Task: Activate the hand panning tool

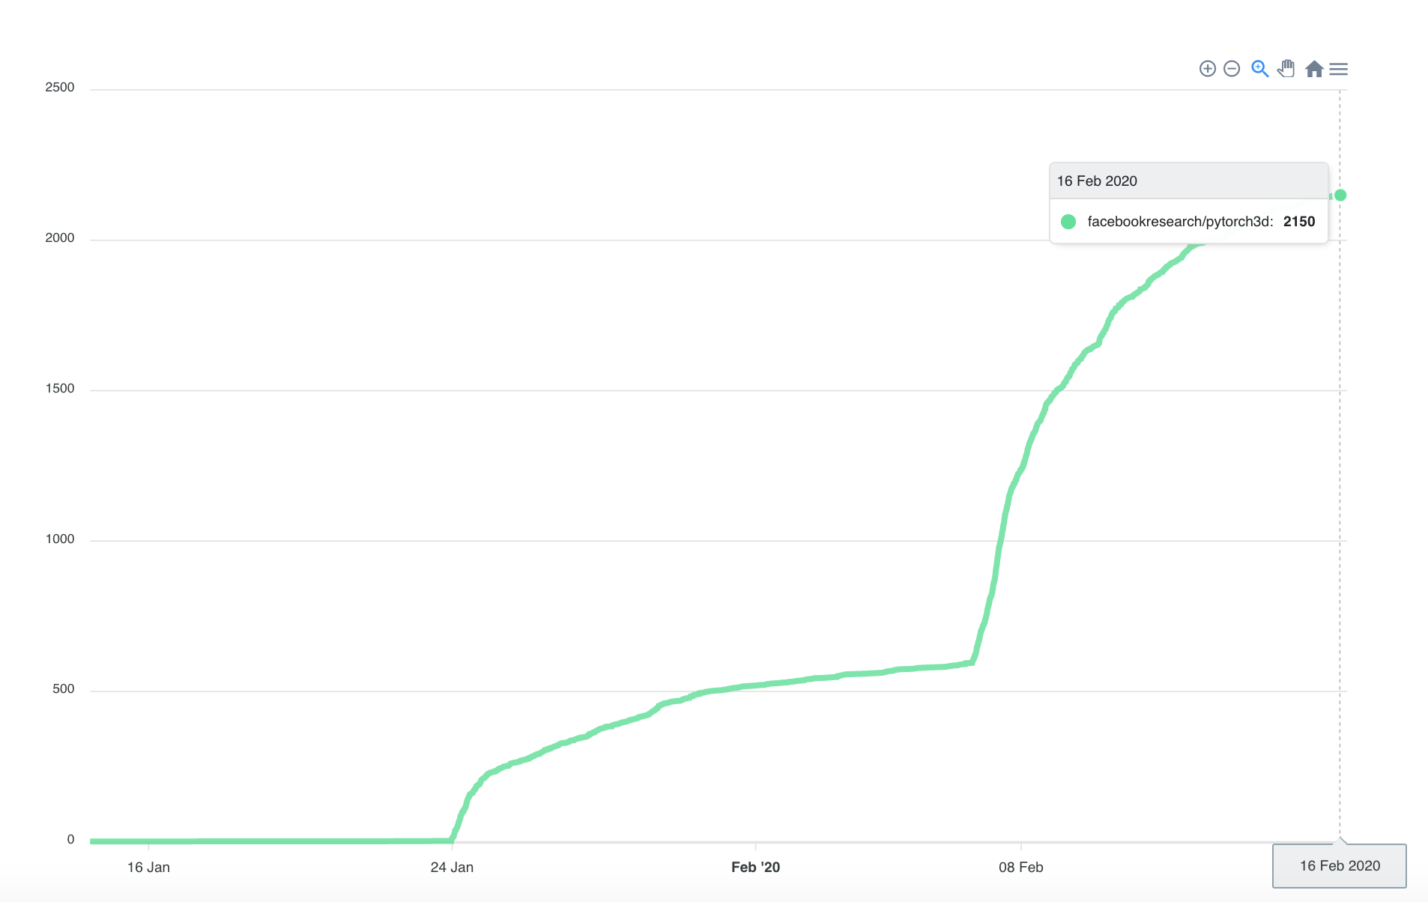Action: pos(1286,69)
